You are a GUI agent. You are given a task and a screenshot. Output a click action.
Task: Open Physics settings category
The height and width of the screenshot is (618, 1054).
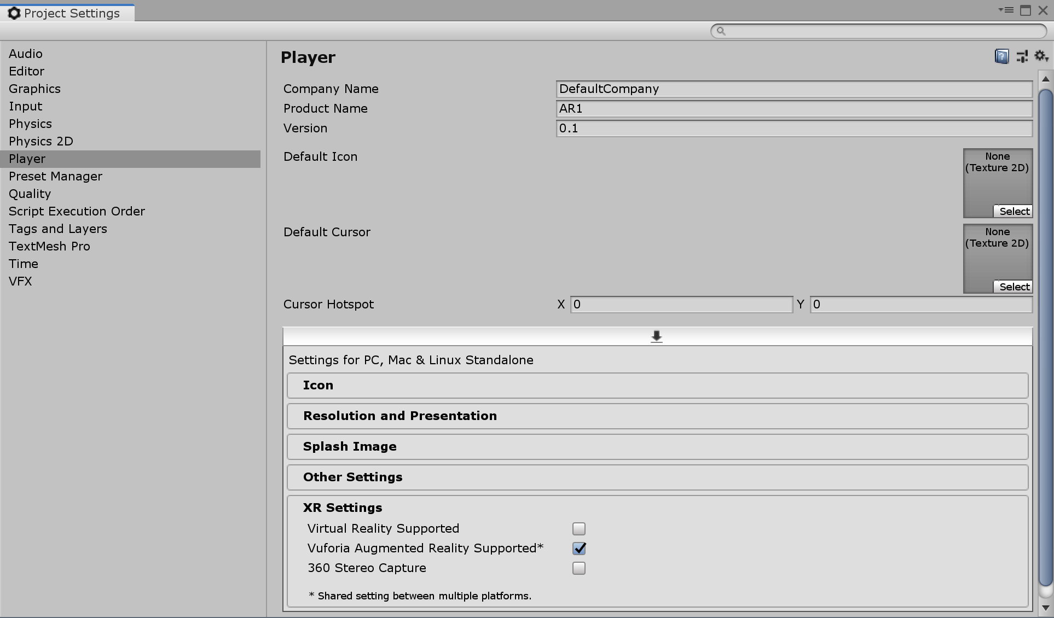click(130, 124)
